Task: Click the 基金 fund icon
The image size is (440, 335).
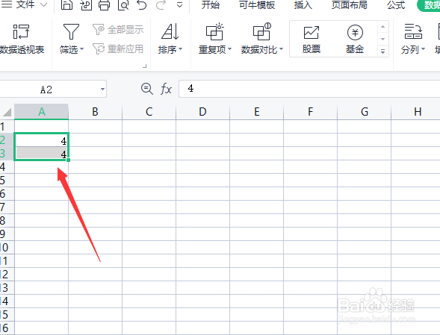Action: tap(355, 33)
